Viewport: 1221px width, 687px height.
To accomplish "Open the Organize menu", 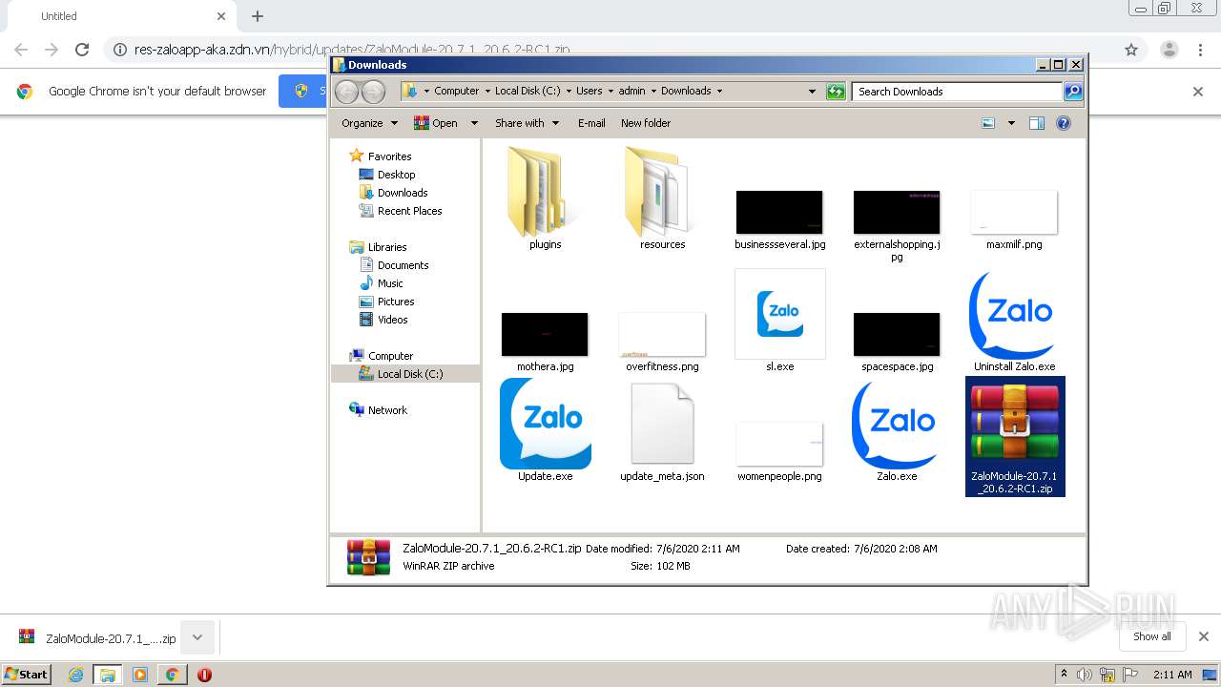I will 369,123.
